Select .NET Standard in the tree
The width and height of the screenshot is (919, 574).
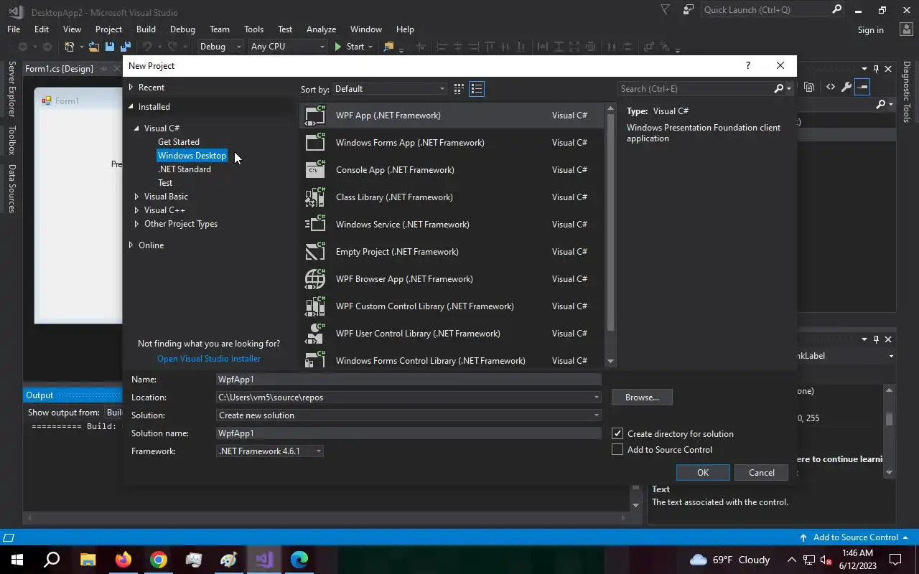185,169
